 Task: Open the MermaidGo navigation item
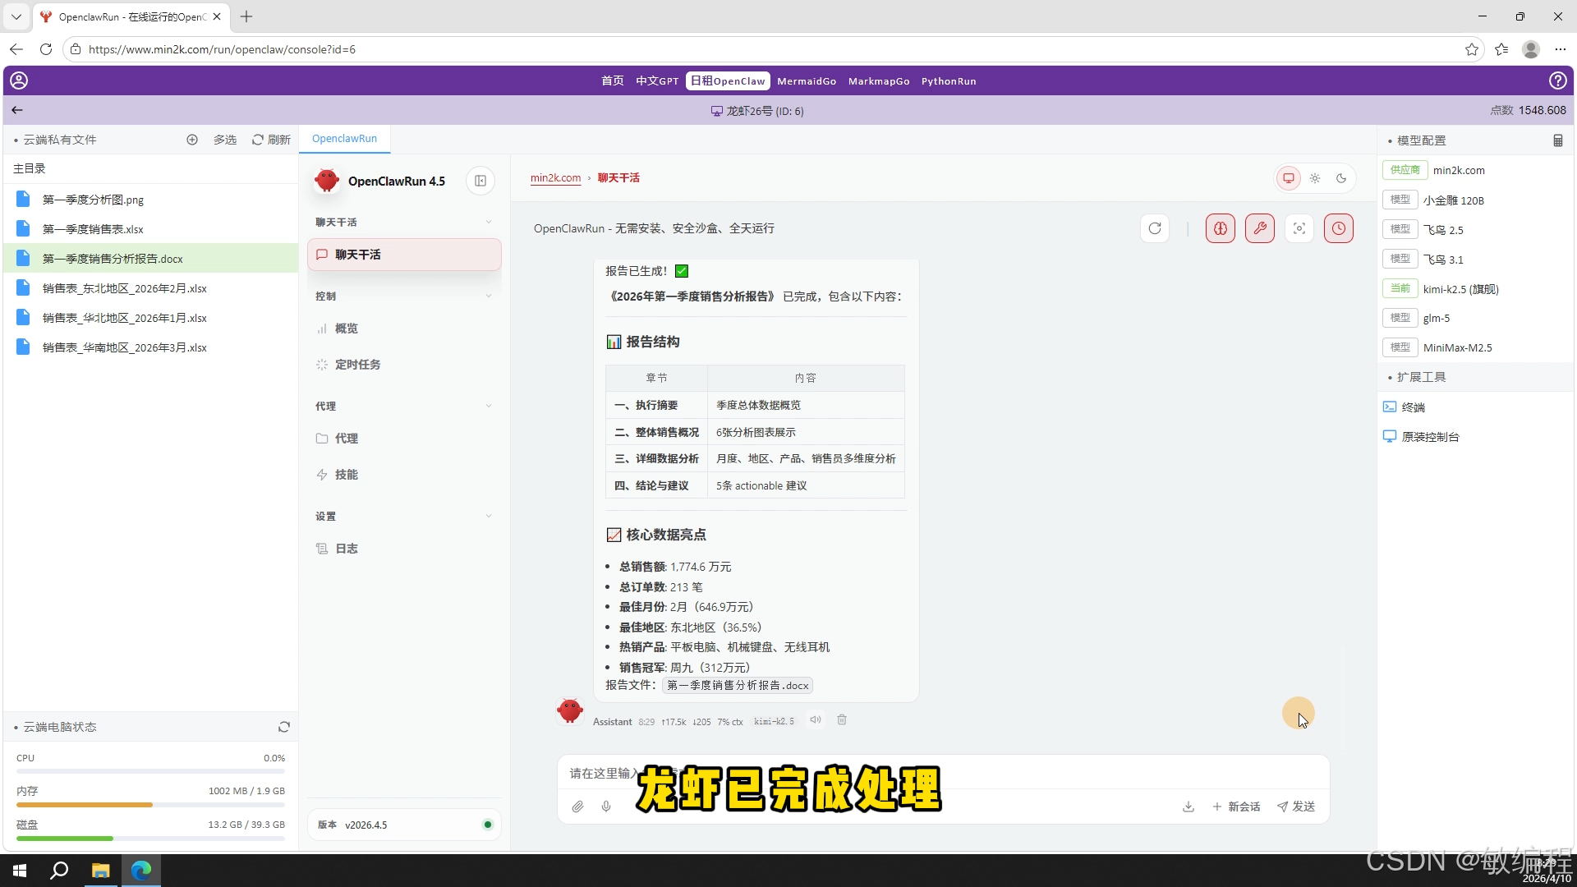pos(807,80)
